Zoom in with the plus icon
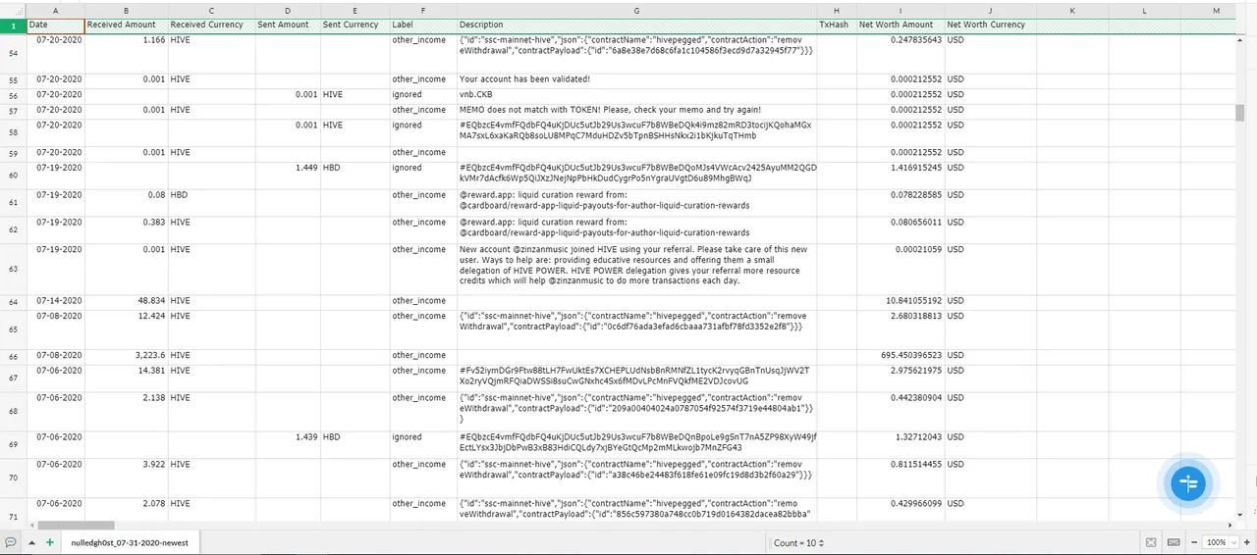1257x555 pixels. pos(1247,542)
